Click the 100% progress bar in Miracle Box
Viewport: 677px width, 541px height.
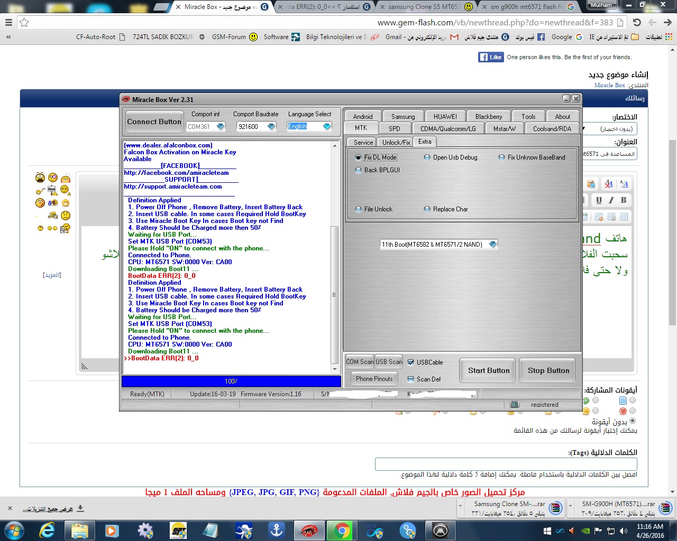click(231, 381)
